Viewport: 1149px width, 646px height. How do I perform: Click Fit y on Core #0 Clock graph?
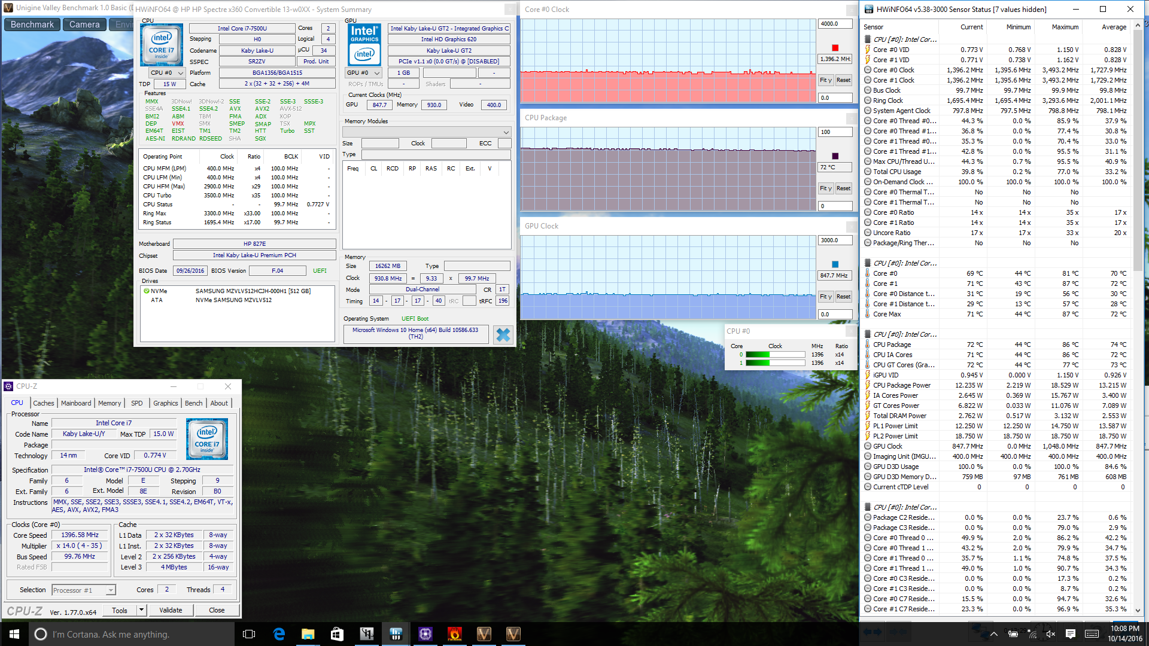pyautogui.click(x=825, y=80)
